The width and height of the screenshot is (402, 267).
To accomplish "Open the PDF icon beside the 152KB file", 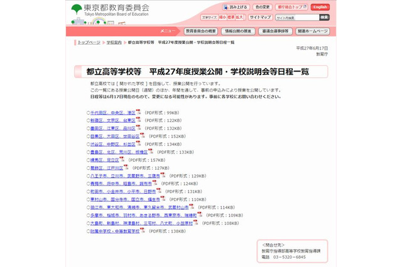I will (x=143, y=135).
